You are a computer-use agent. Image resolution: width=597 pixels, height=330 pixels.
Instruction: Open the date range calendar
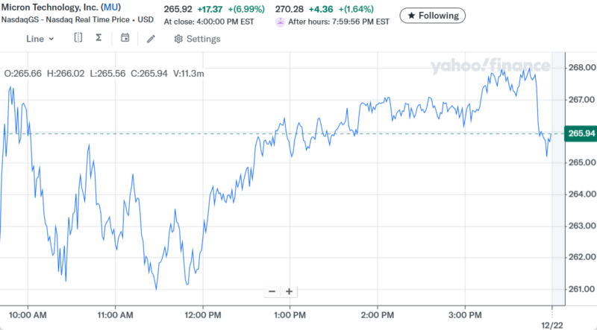(x=125, y=38)
